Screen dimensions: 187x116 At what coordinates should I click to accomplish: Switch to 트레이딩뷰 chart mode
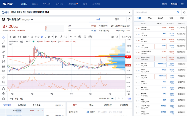pyautogui.click(x=126, y=37)
